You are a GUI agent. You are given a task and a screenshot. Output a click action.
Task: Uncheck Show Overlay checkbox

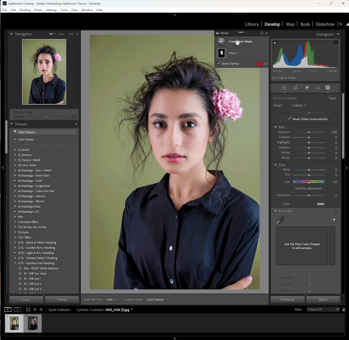218,63
